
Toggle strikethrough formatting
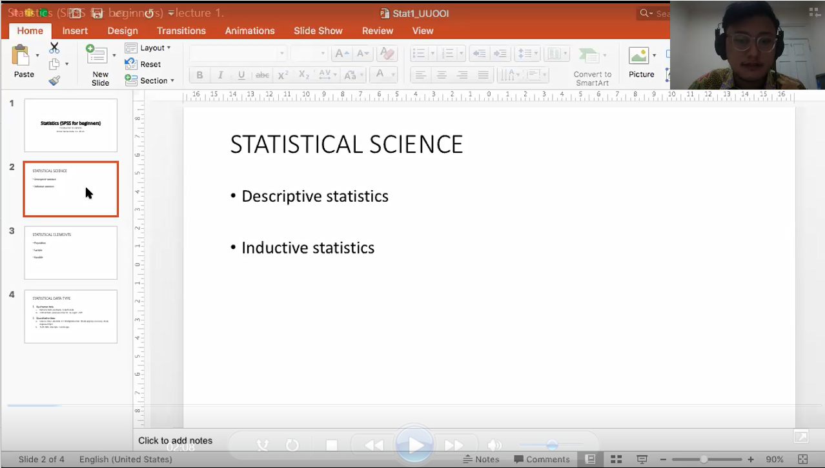point(262,75)
